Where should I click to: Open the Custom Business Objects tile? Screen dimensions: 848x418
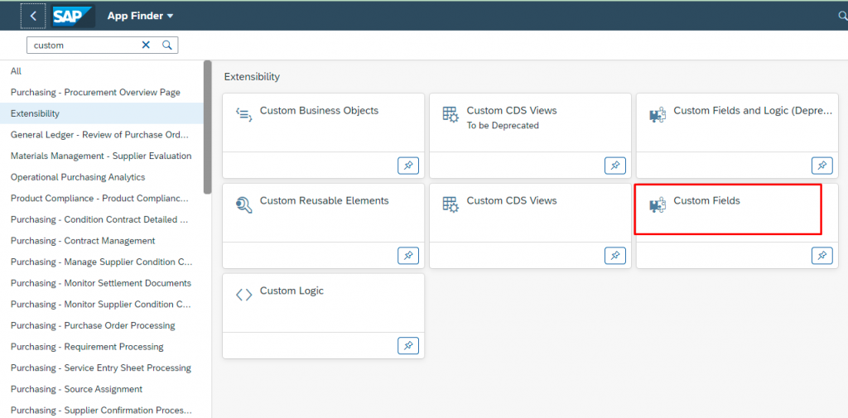tap(324, 123)
